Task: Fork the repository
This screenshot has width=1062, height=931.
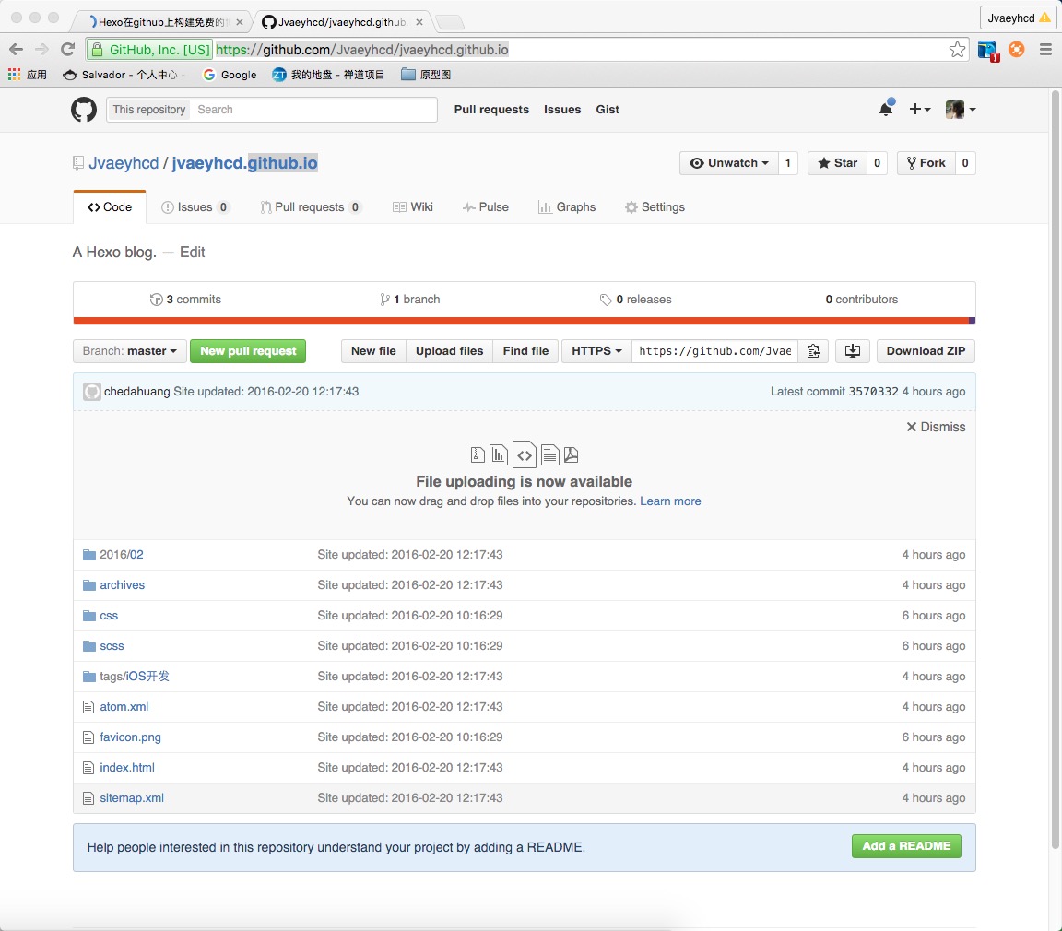Action: coord(926,163)
